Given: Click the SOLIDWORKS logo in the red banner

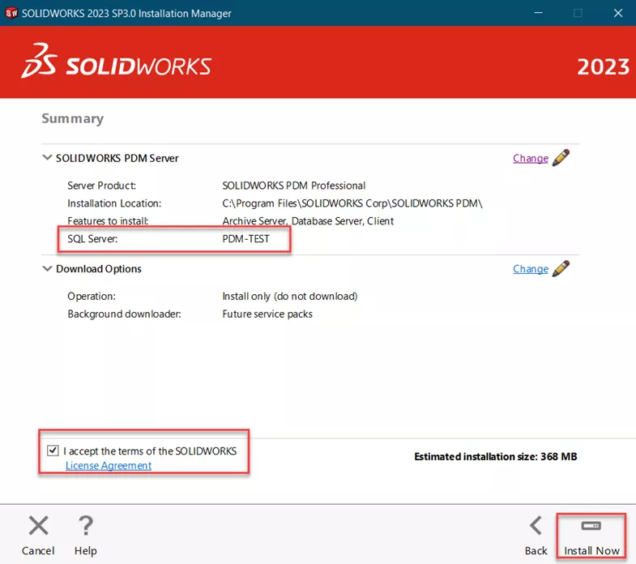Looking at the screenshot, I should [117, 62].
